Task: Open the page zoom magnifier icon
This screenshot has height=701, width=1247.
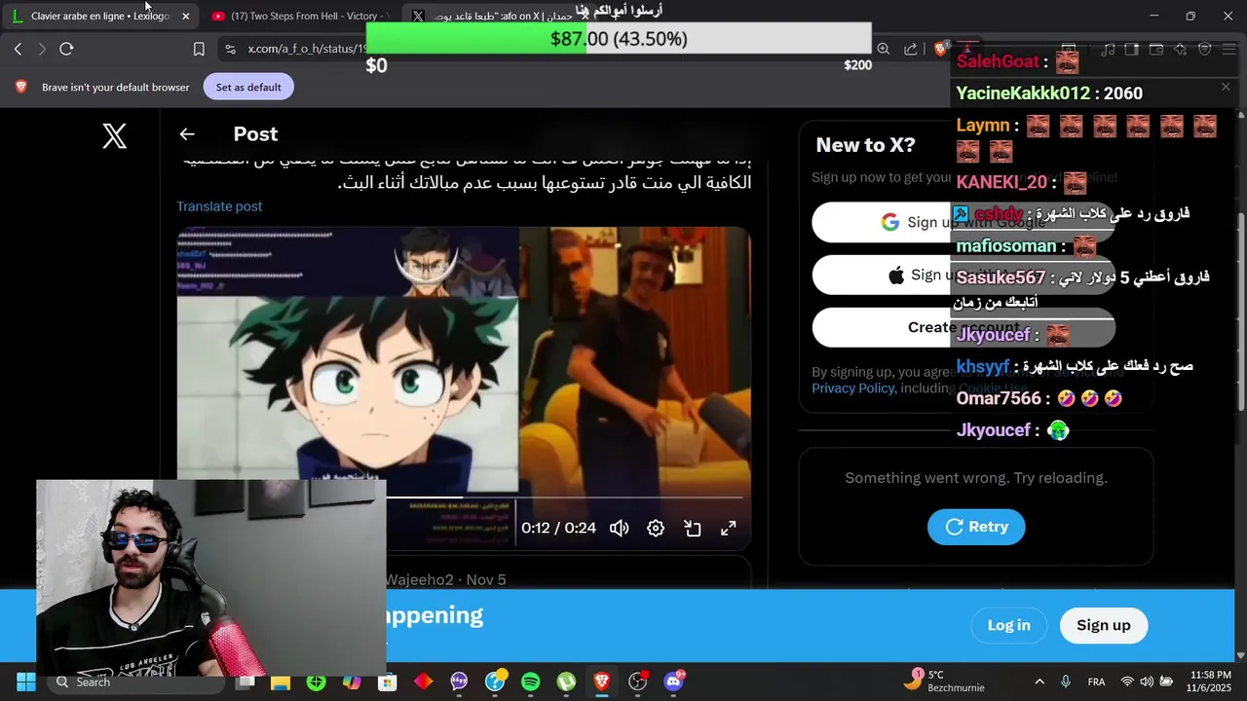Action: pyautogui.click(x=883, y=49)
